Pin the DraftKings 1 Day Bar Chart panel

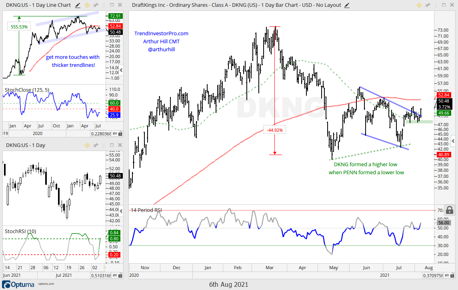tap(428, 5)
